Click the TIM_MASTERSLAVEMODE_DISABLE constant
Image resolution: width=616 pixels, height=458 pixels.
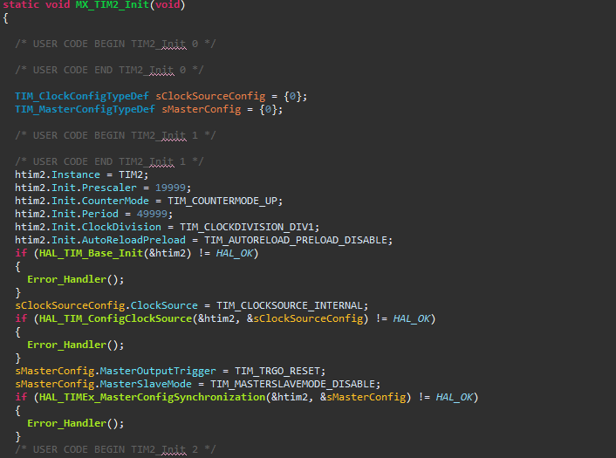click(296, 384)
